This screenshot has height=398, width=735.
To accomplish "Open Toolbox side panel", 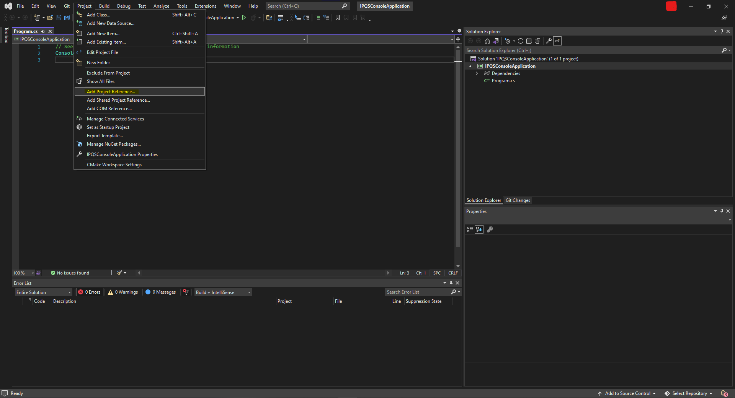I will [x=6, y=35].
